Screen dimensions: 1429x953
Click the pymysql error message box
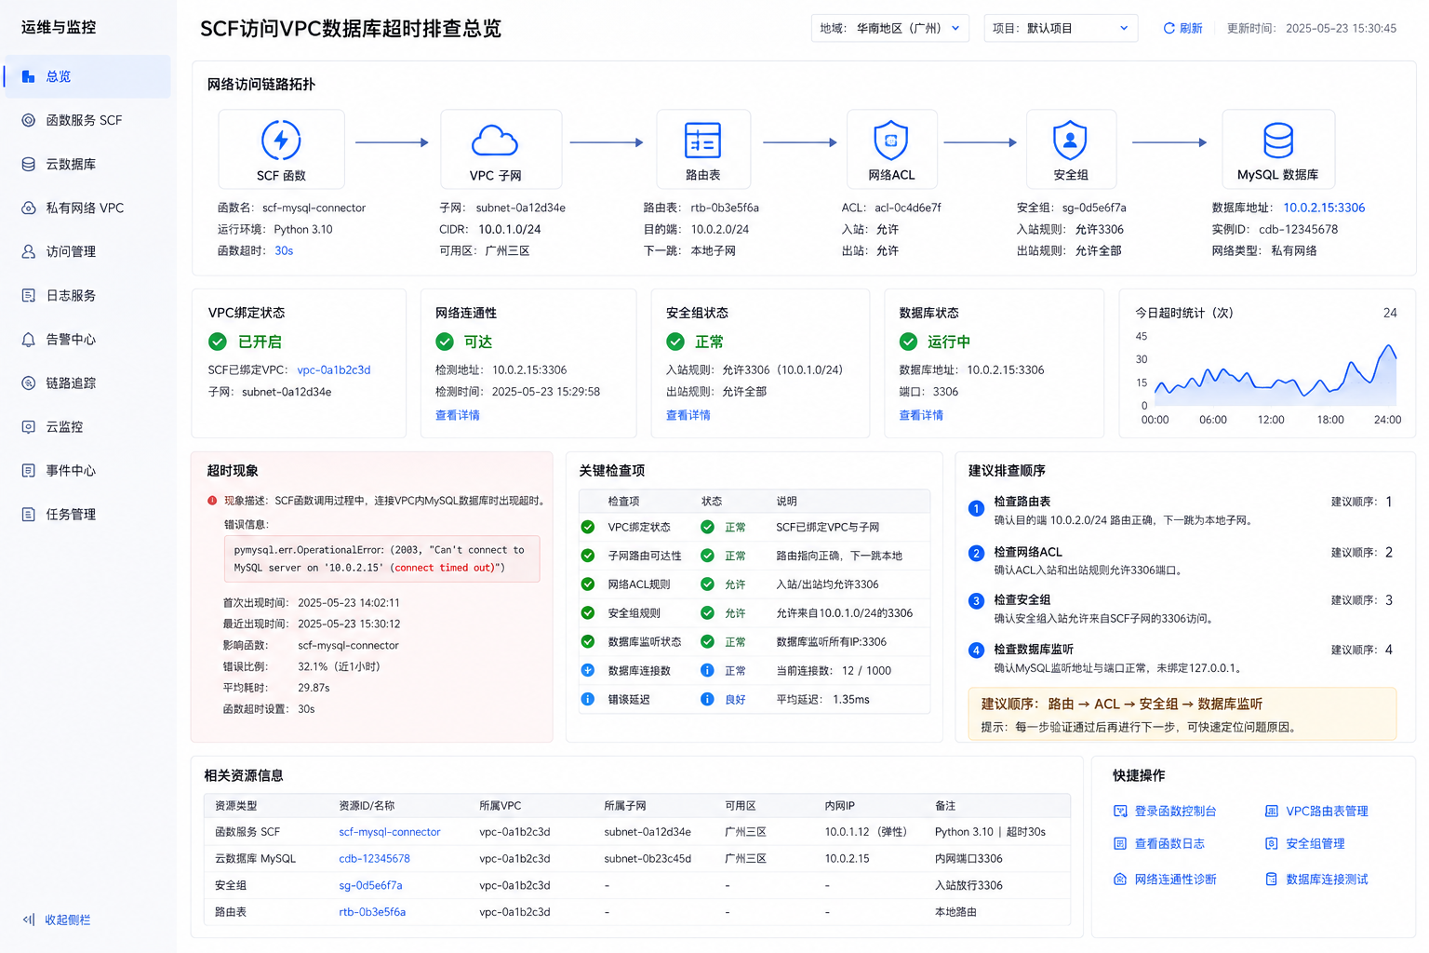(x=381, y=558)
